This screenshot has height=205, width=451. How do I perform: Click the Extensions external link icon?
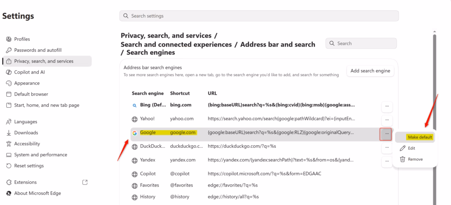coord(85,182)
